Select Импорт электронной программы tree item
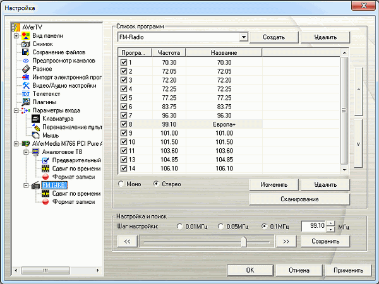Image resolution: width=379 pixels, height=284 pixels. 63,78
